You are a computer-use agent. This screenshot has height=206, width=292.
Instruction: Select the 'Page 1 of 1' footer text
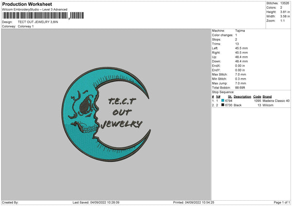282,202
